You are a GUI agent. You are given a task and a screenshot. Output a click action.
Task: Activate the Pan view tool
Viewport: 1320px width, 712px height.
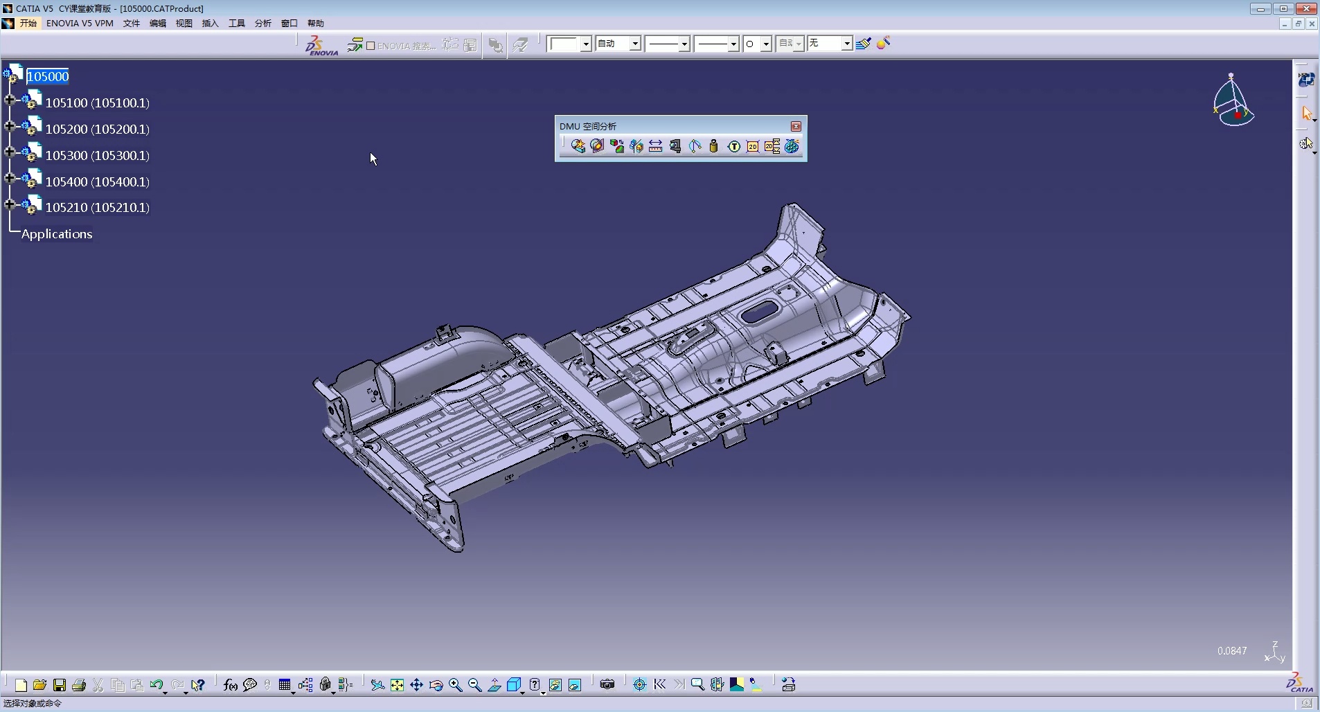tap(416, 685)
